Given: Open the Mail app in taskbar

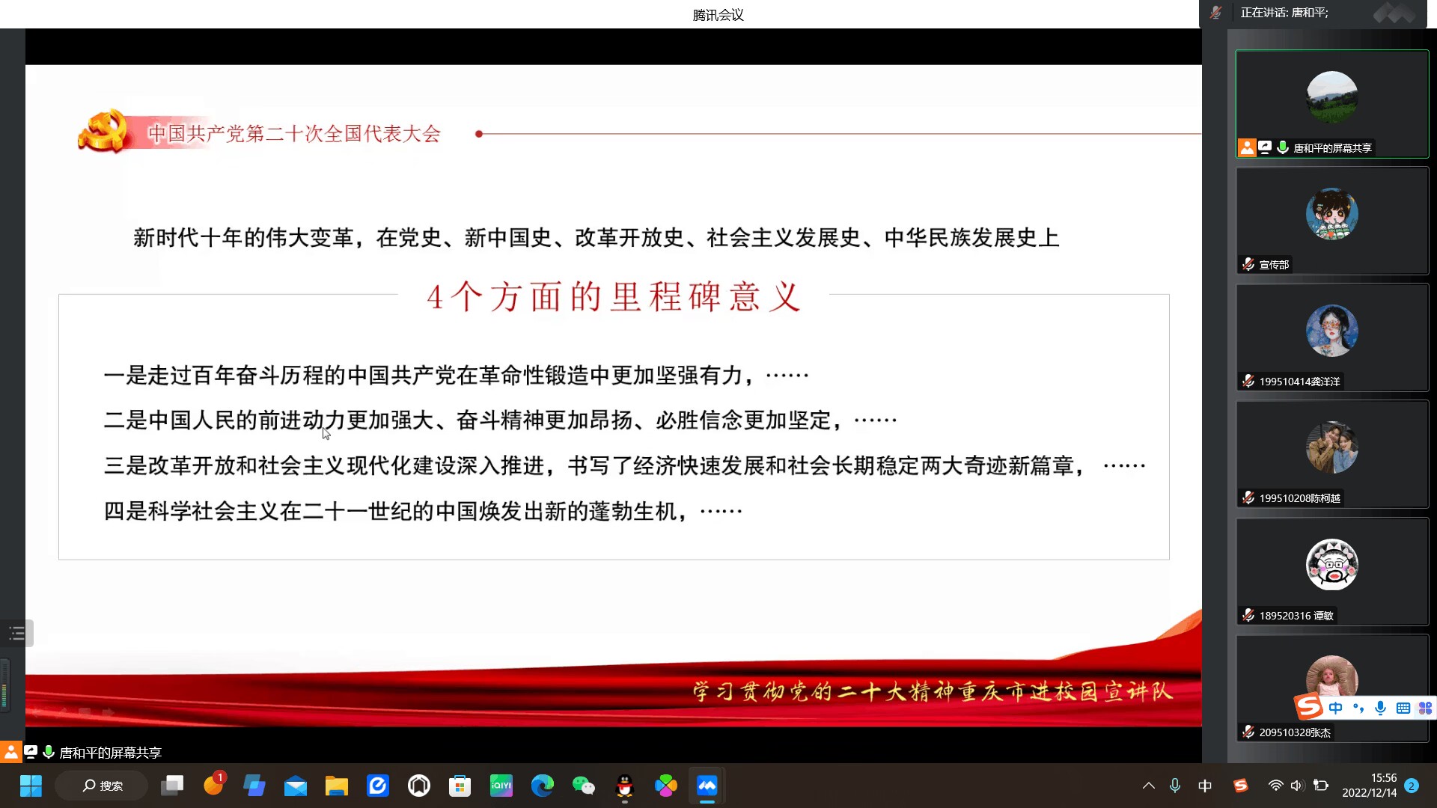Looking at the screenshot, I should point(295,786).
